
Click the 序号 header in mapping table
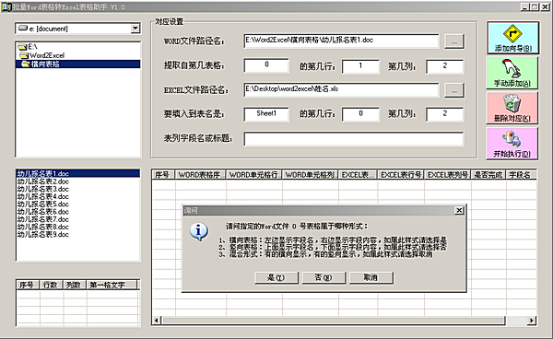click(163, 175)
